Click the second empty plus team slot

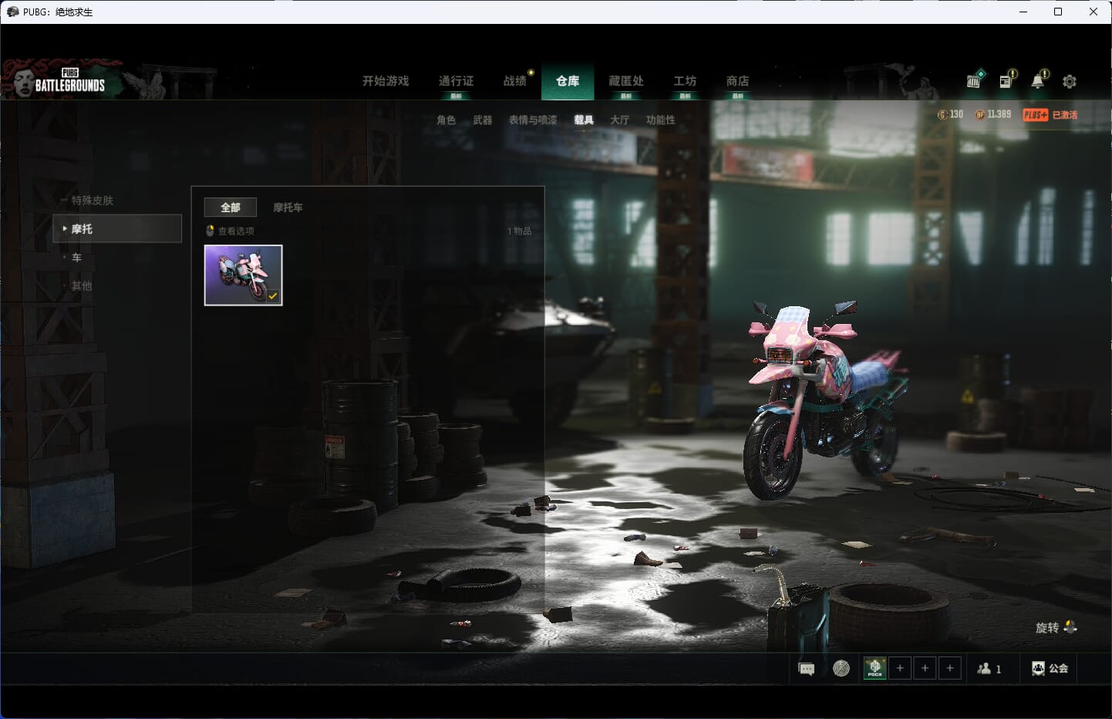pyautogui.click(x=925, y=668)
